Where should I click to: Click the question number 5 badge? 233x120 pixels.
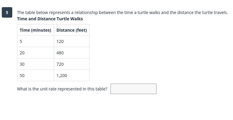(x=7, y=13)
